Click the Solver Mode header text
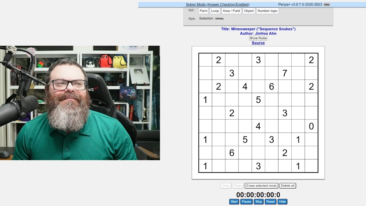Viewport: 366px width, 206px height. point(218,5)
